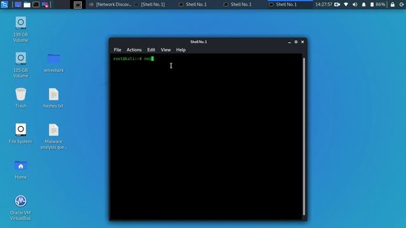Click the lock screen padlock icon

(393, 4)
